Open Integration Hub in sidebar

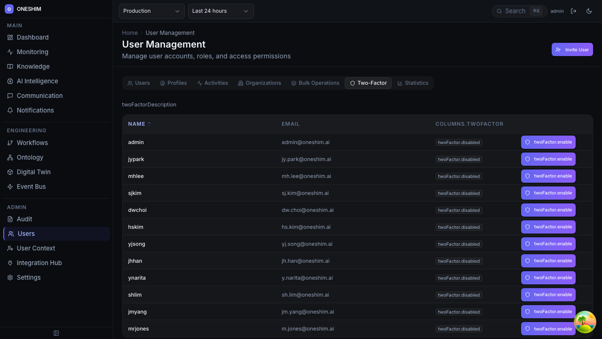click(x=39, y=263)
